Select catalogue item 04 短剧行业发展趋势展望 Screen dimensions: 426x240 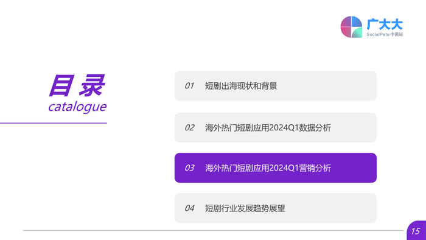(276, 208)
